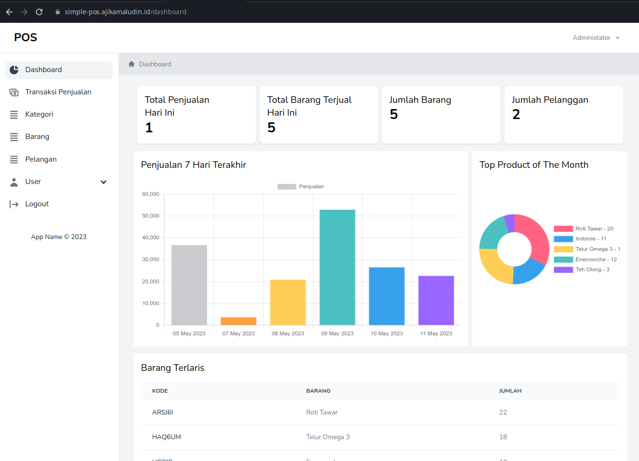Screen dimensions: 639x461
Task: Click the Pelangan list icon
Action: point(14,159)
